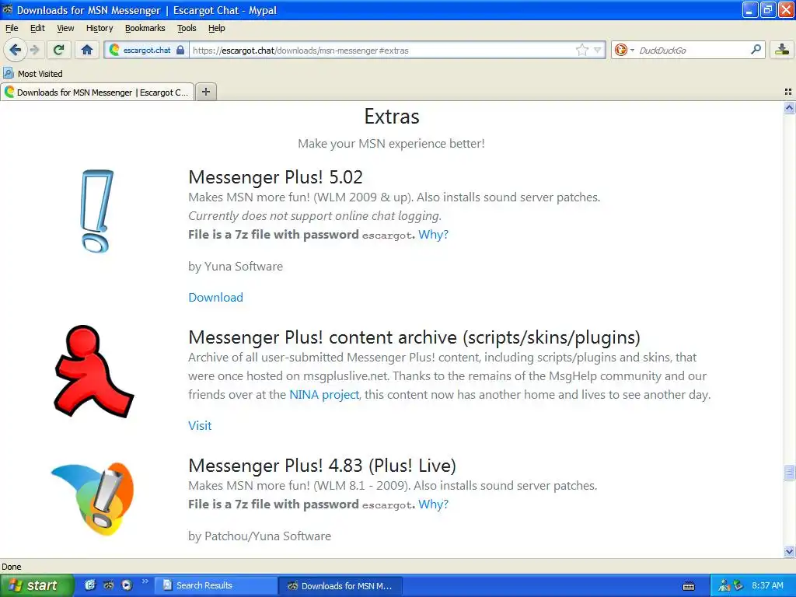This screenshot has width=796, height=597.
Task: Open the File menu
Action: click(12, 28)
